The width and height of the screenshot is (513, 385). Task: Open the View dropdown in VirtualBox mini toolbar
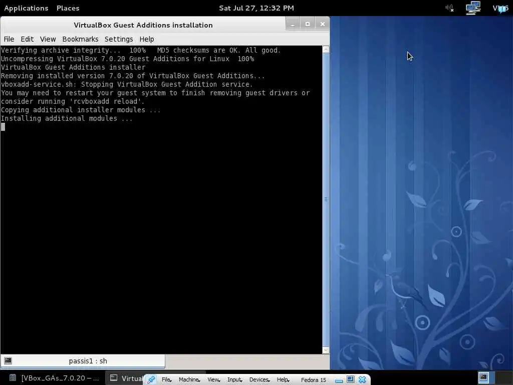point(213,379)
